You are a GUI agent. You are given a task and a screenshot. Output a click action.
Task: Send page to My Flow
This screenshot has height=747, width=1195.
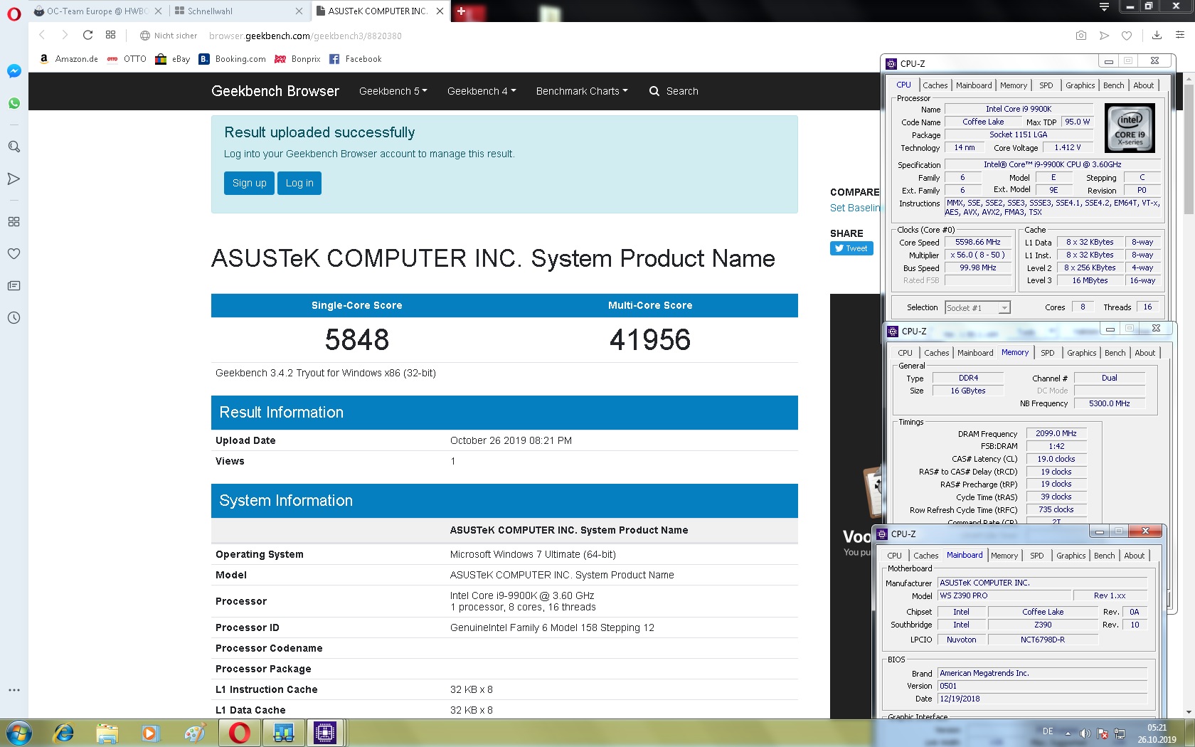[x=1104, y=36]
